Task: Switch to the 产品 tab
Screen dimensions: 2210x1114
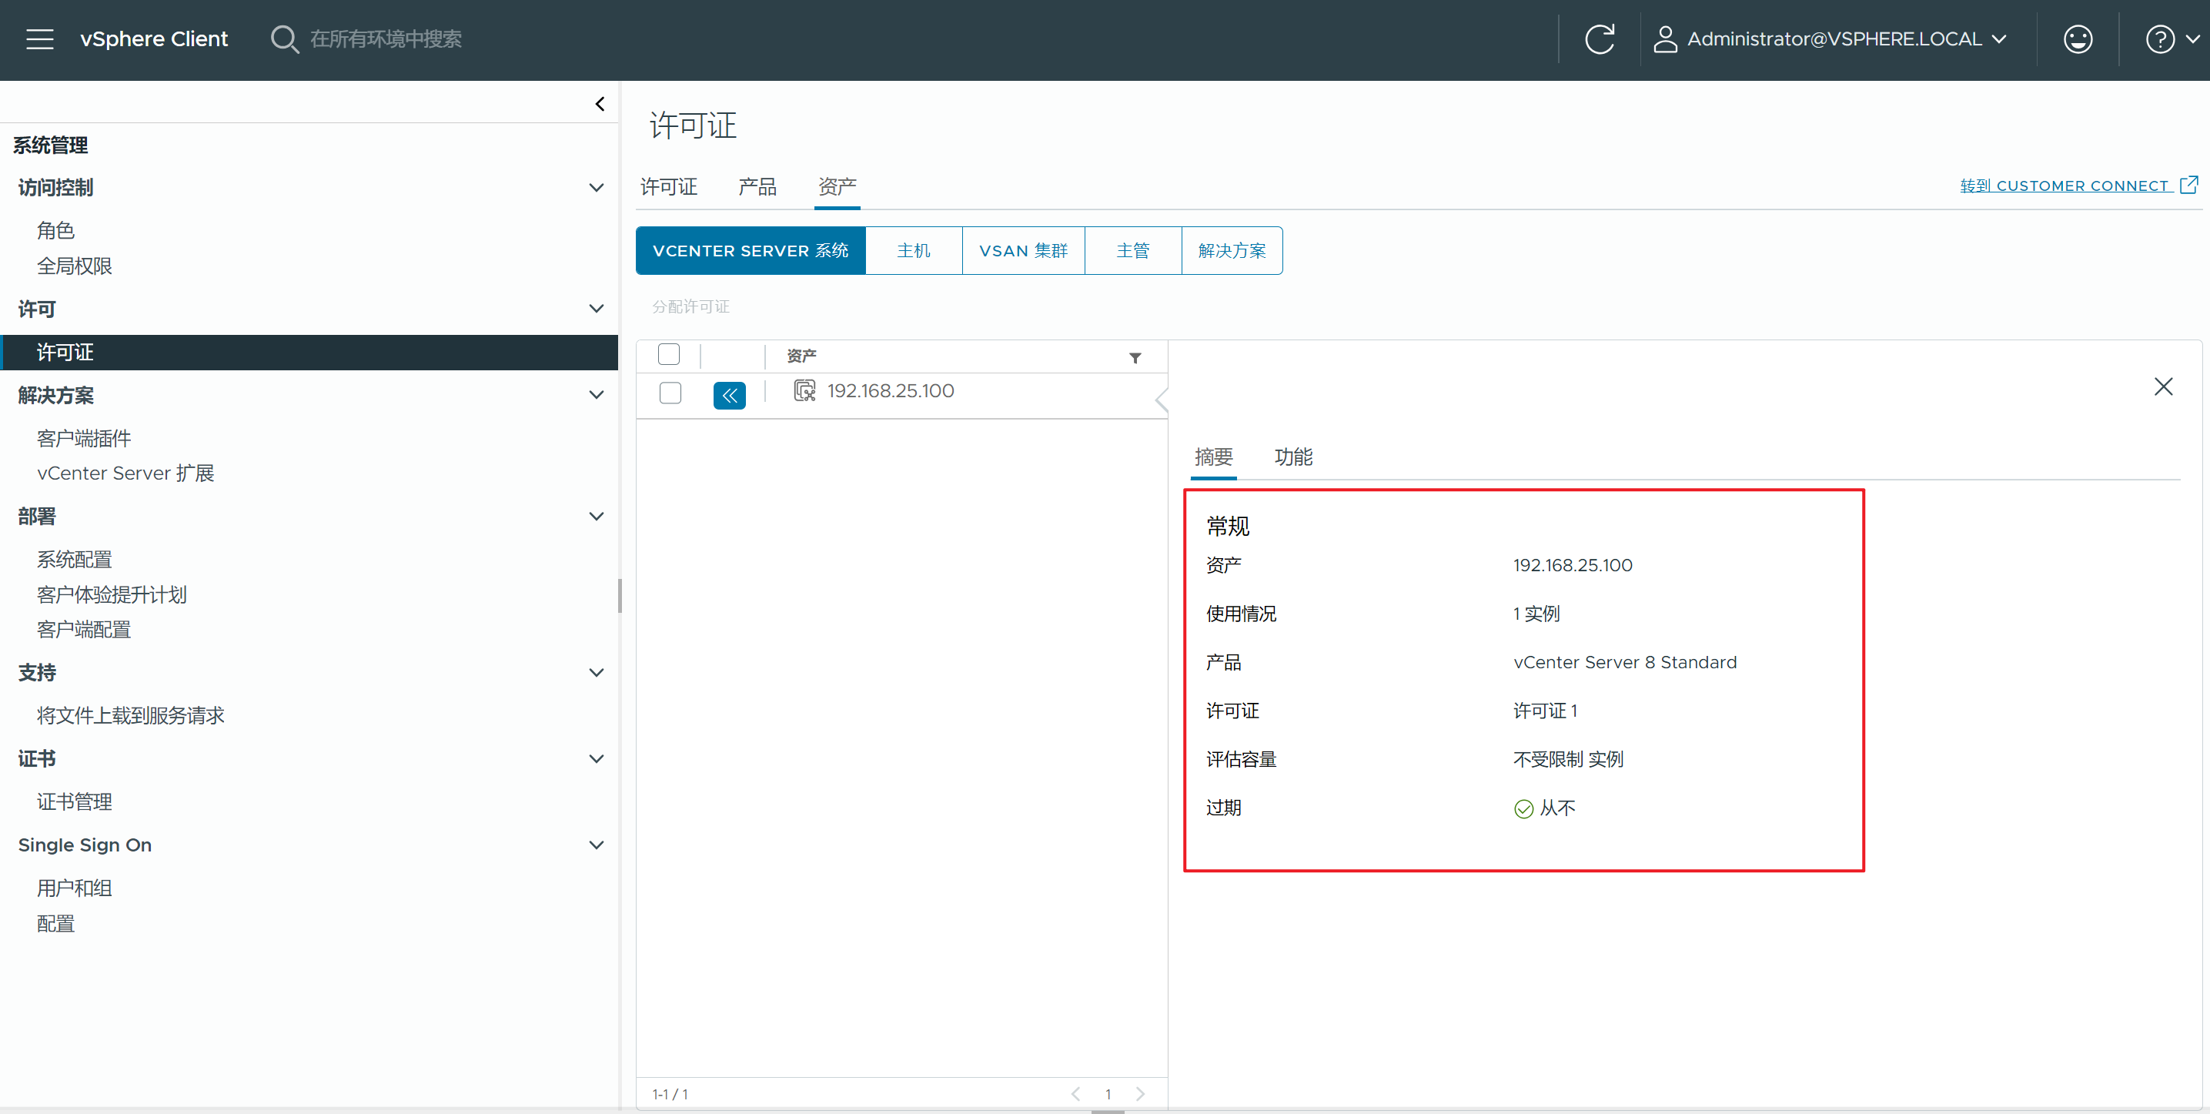Action: [757, 187]
